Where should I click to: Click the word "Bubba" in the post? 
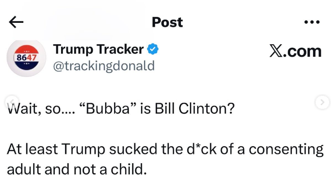(x=108, y=109)
